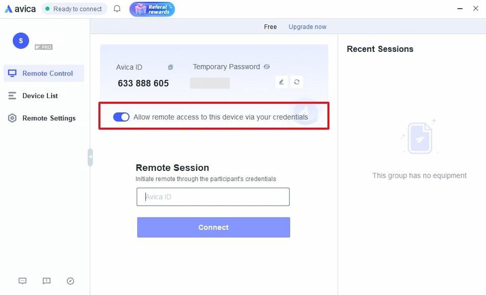This screenshot has width=486, height=295.
Task: Show the hidden temporary password
Action: [266, 67]
